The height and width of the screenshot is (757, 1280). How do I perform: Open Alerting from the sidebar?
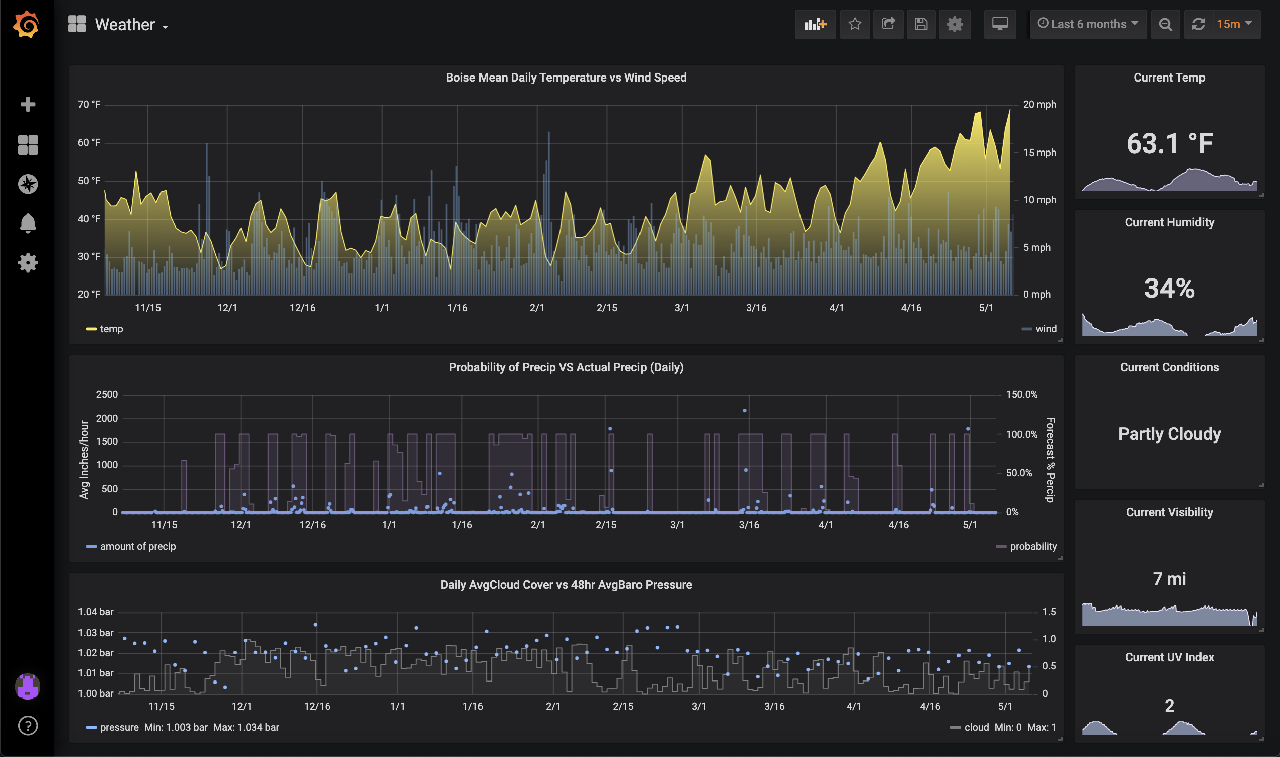click(28, 223)
